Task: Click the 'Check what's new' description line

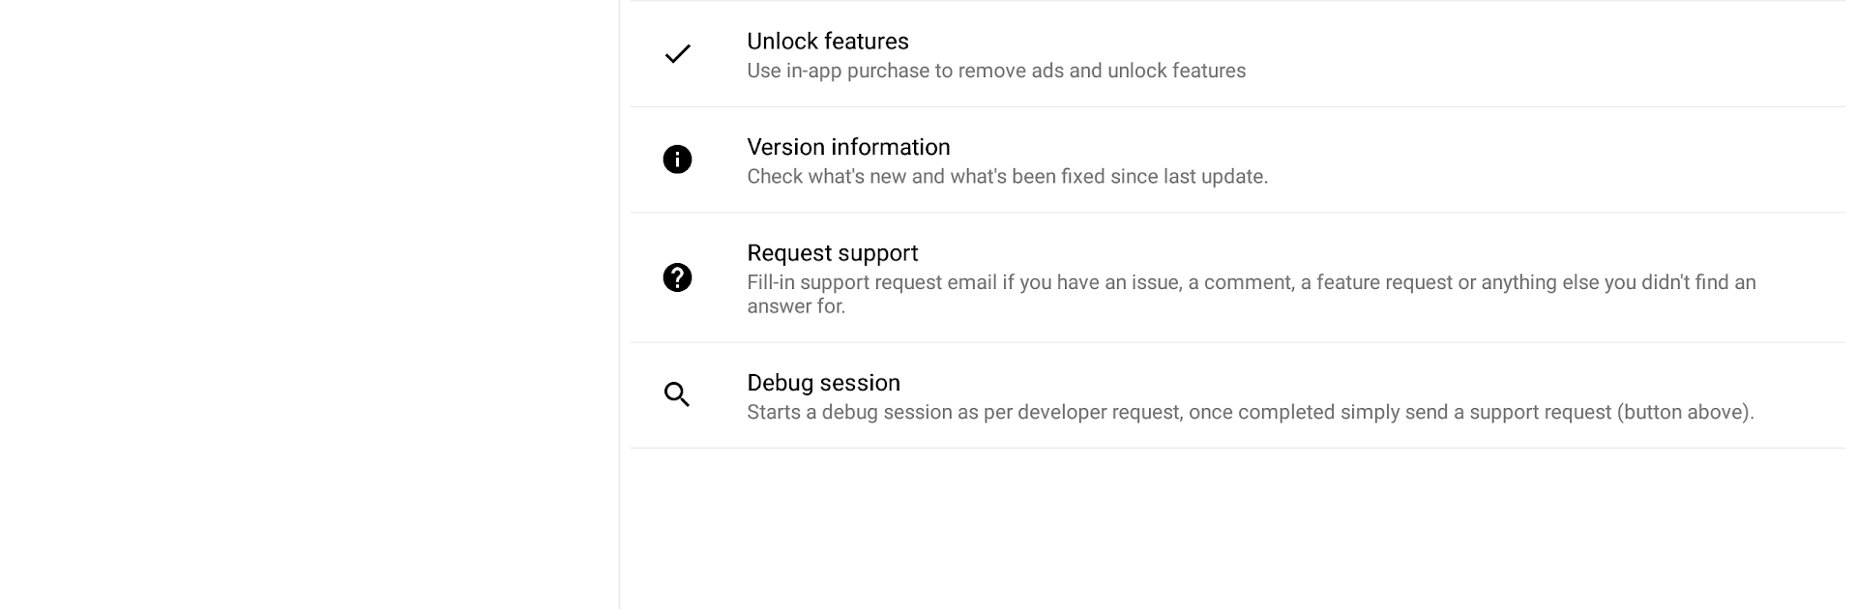Action: (x=1007, y=177)
